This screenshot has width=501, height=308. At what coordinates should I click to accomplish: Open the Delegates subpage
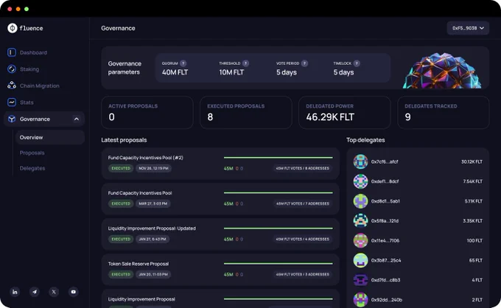[32, 168]
